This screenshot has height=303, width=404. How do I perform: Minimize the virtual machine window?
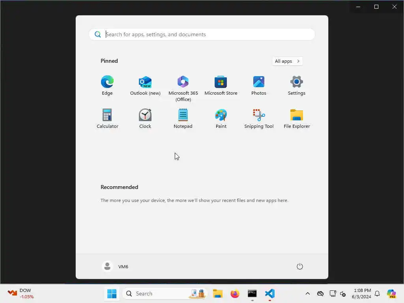tap(358, 7)
